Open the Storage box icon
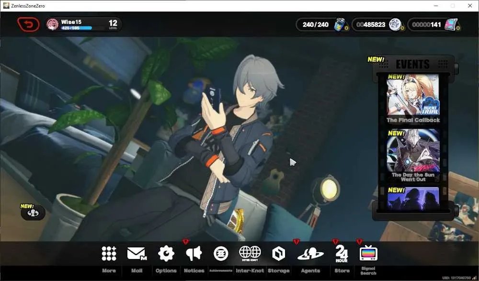This screenshot has width=479, height=281. tap(278, 254)
